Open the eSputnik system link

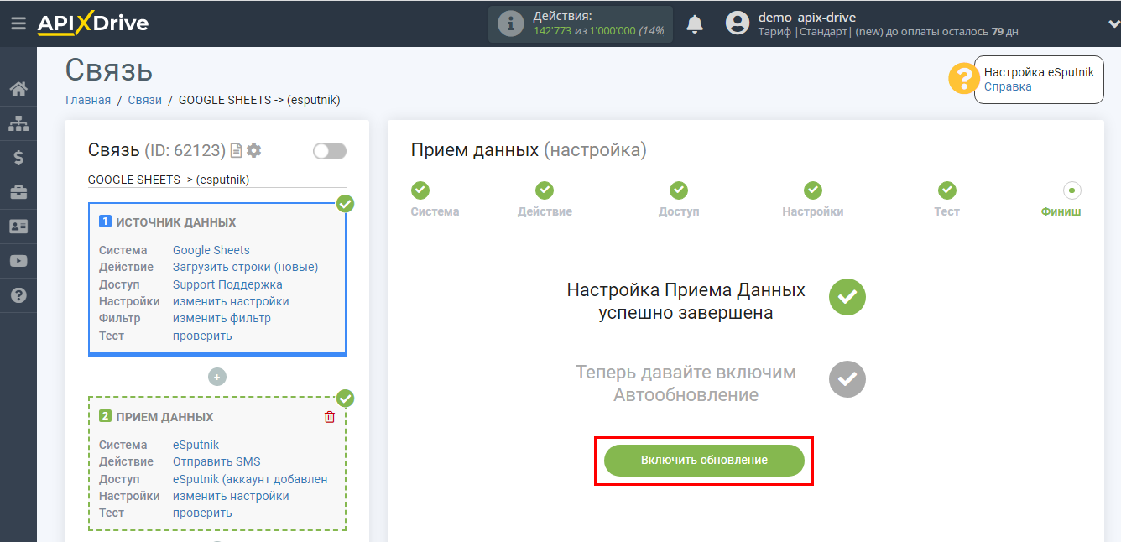pos(196,445)
